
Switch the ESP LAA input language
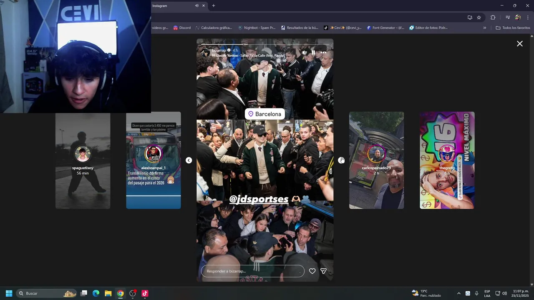click(x=487, y=293)
